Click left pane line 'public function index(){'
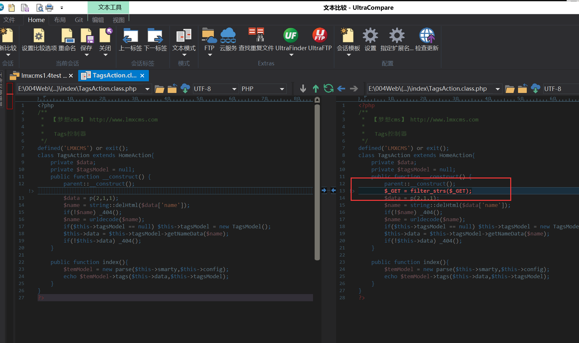The height and width of the screenshot is (343, 579). tap(89, 262)
